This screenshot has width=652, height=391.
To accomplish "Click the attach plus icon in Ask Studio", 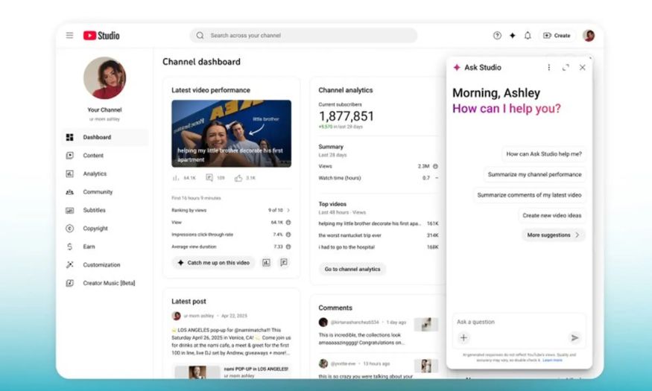I will (x=463, y=337).
